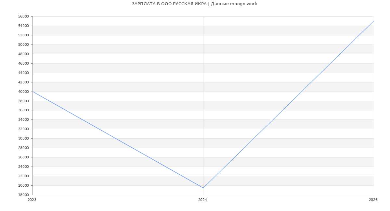The image size is (390, 211).
Task: Click the 44000 y-axis label
Action: click(x=24, y=73)
